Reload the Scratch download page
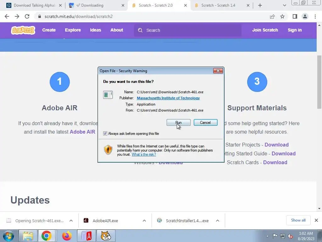Screen dimensions: 322x242 click(27, 16)
